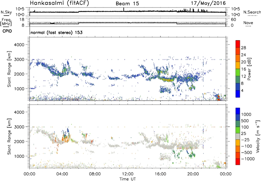Click the 16 label on power color bar
The height and width of the screenshot is (181, 261).
click(x=243, y=69)
